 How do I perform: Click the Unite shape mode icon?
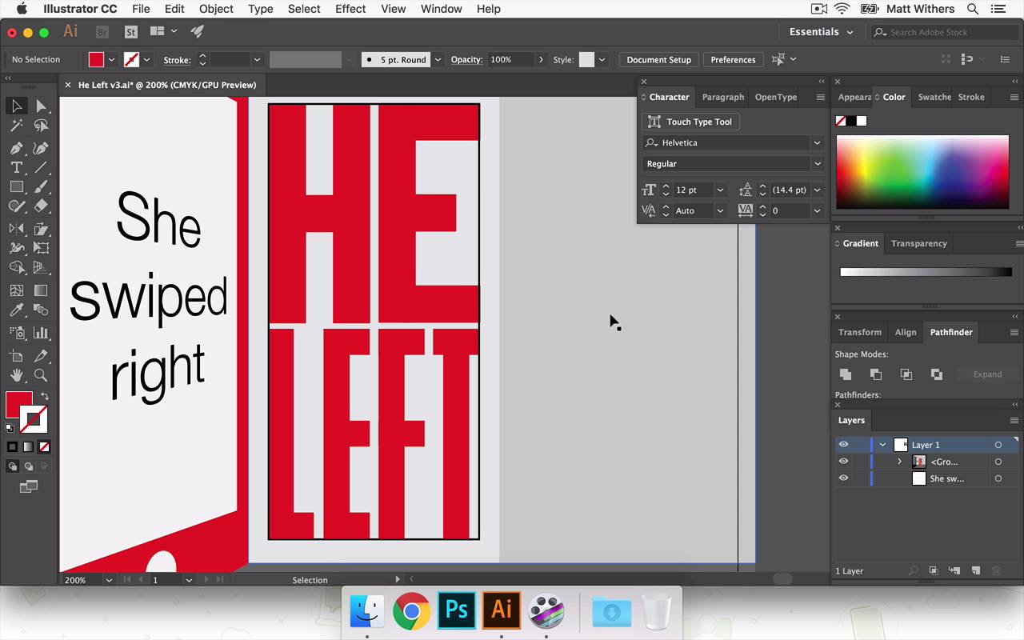coord(846,374)
